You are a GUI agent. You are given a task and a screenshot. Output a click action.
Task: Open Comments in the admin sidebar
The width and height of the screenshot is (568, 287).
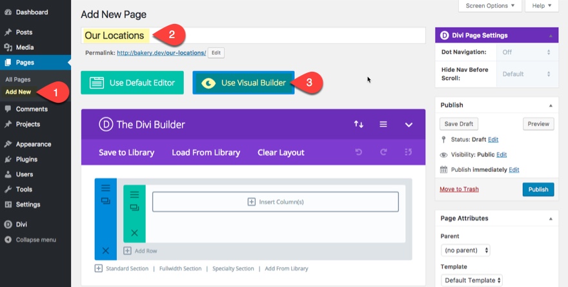coord(32,109)
